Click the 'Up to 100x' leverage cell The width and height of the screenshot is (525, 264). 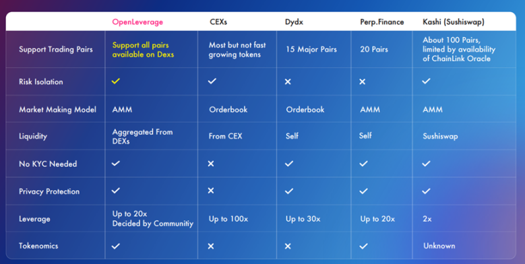point(228,219)
